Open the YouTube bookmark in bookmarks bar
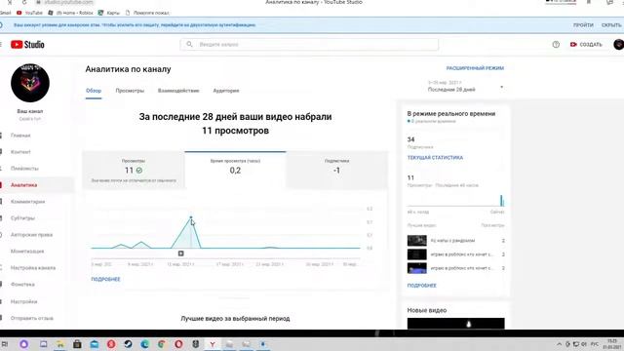 29,13
